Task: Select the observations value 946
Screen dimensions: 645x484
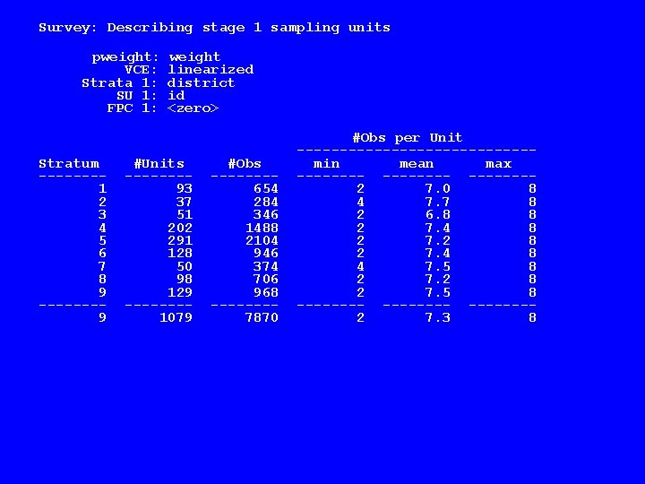Action: pyautogui.click(x=266, y=253)
